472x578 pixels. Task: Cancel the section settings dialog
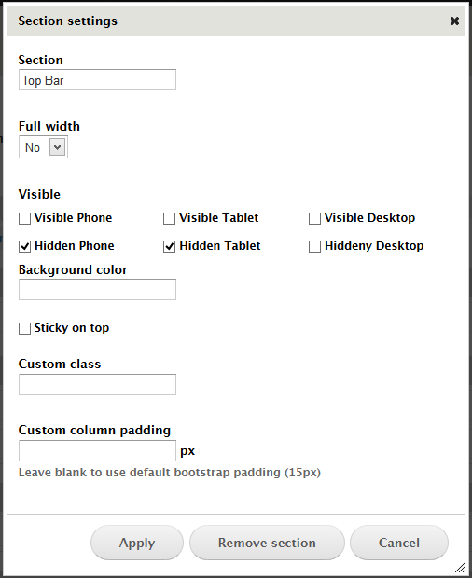point(399,543)
